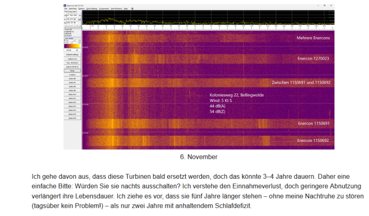Maximize the Spectrum Lab window
Image resolution: width=369 pixels, height=216 pixels.
[325, 6]
